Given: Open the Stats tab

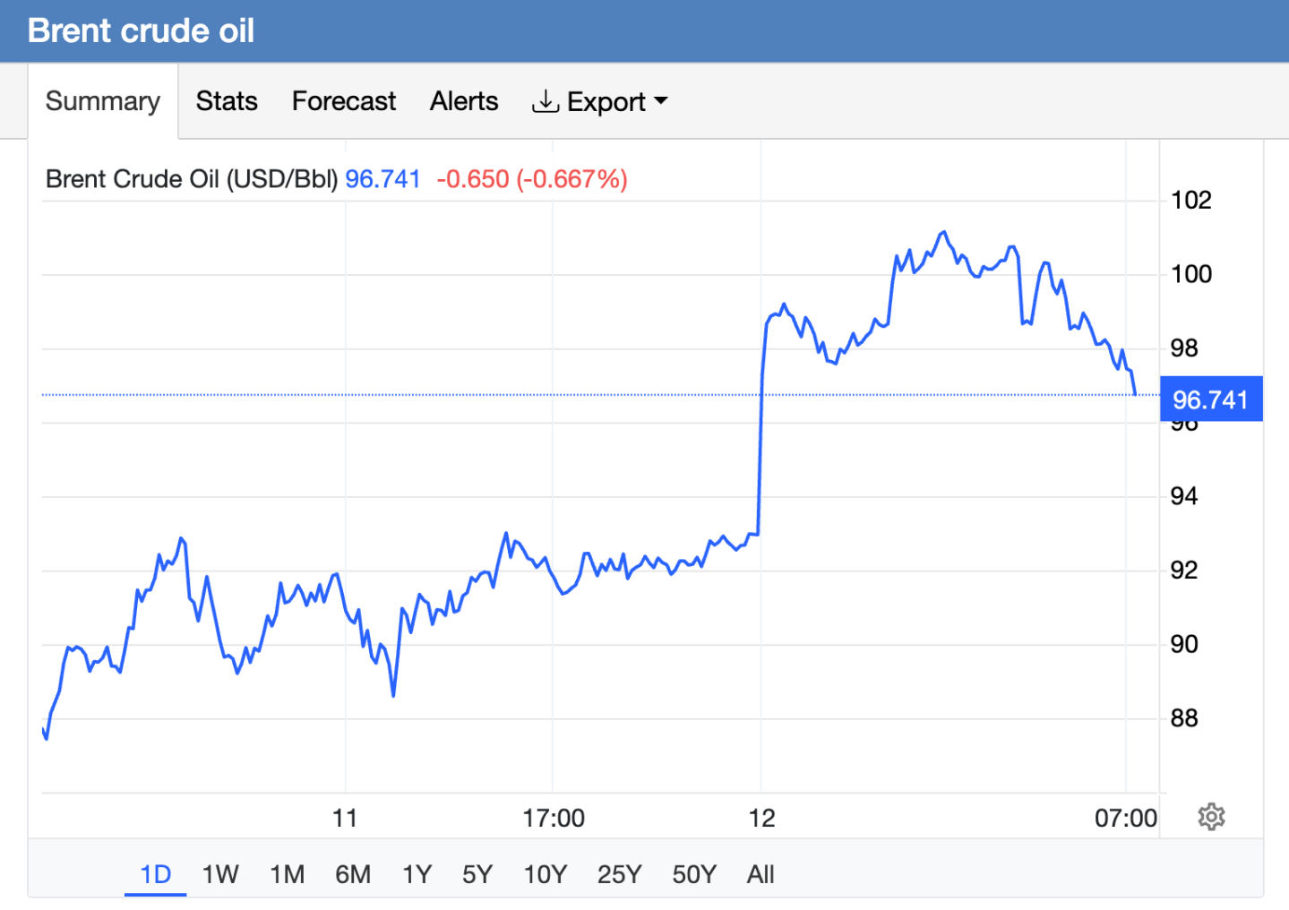Looking at the screenshot, I should pyautogui.click(x=227, y=101).
